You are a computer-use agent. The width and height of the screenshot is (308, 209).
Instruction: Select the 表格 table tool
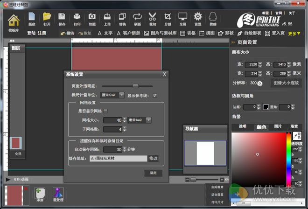coord(188,33)
